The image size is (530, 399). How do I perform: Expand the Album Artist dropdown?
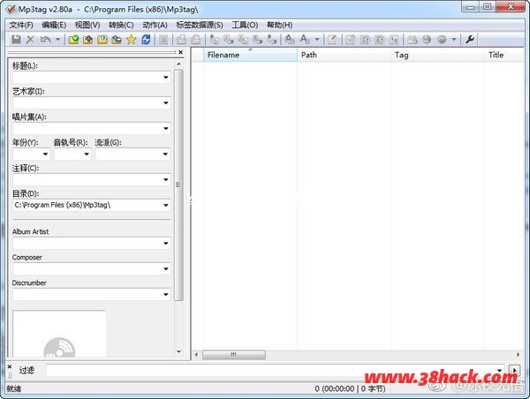click(166, 244)
